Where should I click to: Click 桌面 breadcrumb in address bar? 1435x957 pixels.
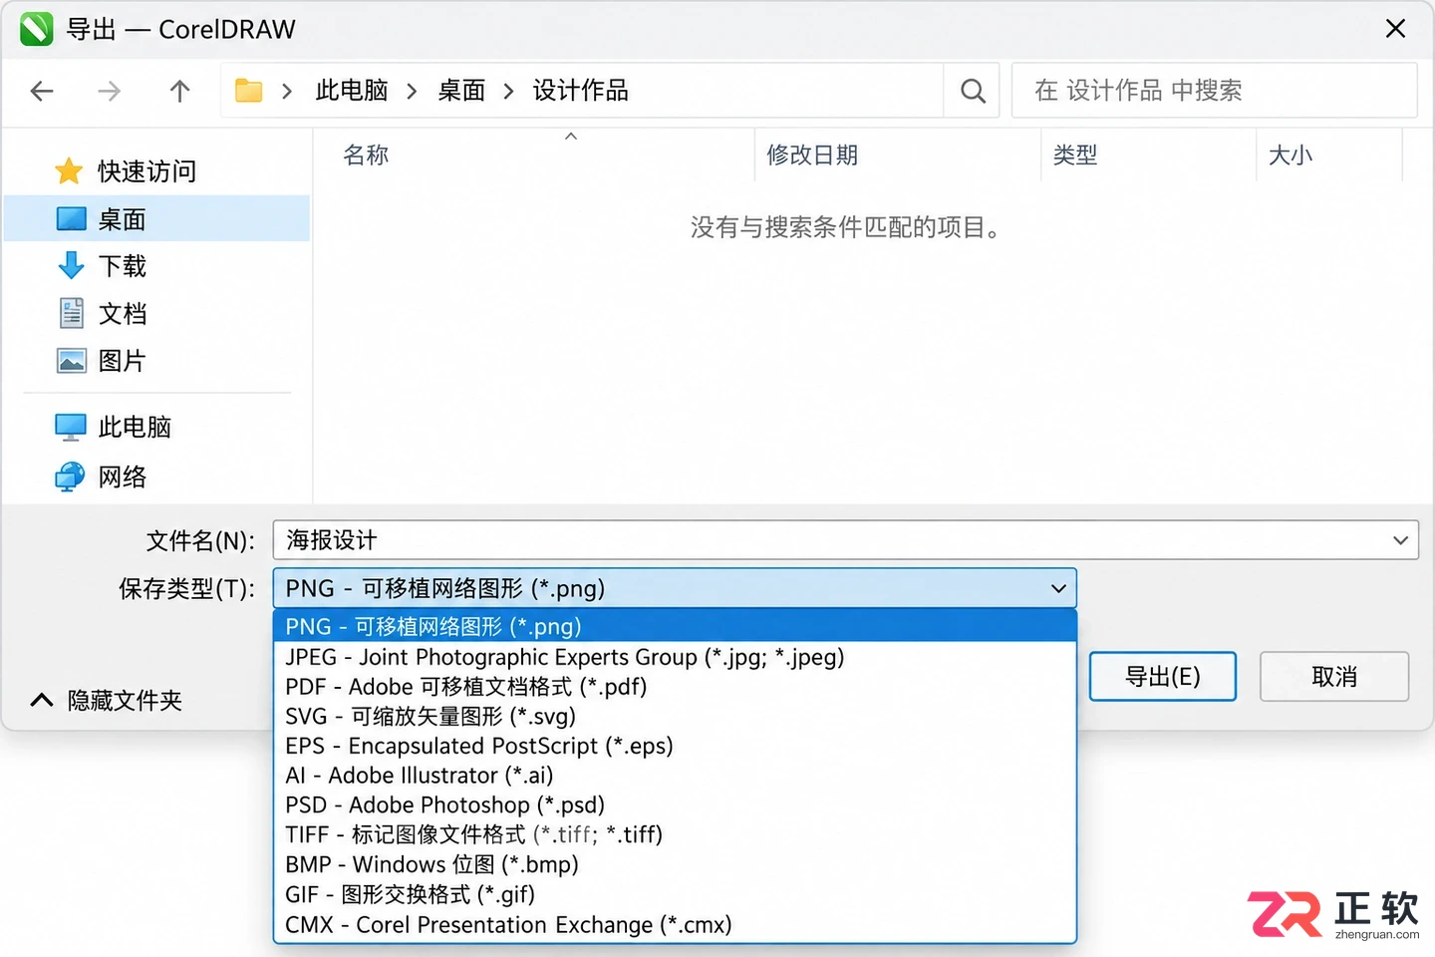click(461, 91)
